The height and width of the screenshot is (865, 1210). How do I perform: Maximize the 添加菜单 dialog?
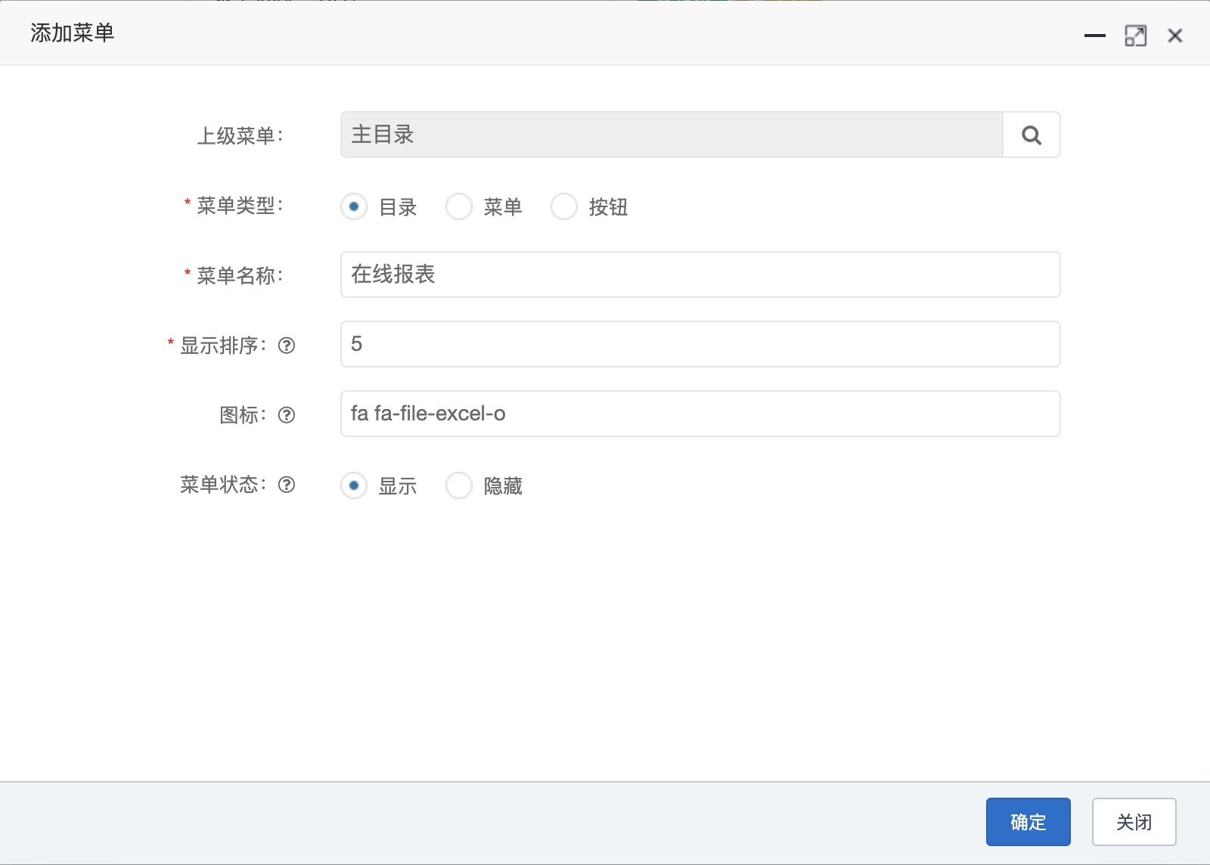click(x=1135, y=36)
